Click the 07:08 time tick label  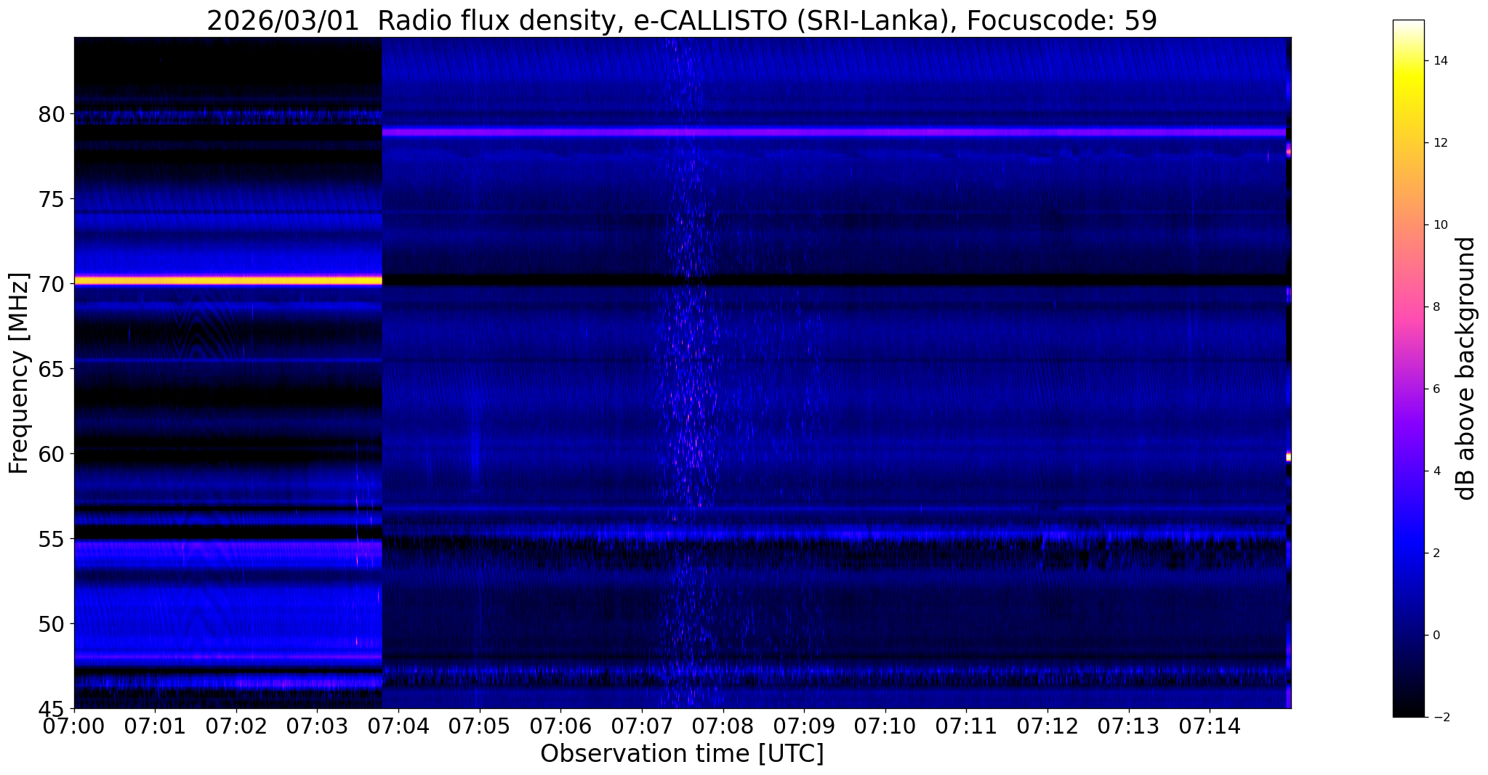coord(723,726)
